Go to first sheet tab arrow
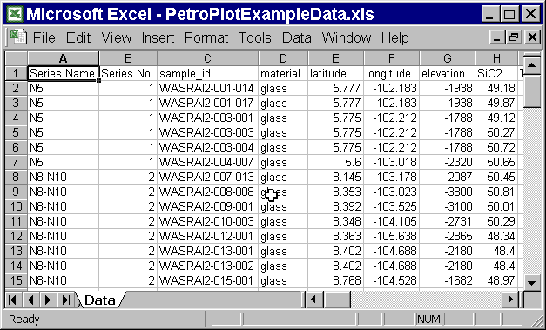The height and width of the screenshot is (330, 546). click(12, 300)
